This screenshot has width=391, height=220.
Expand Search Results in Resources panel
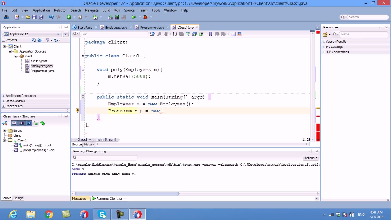pyautogui.click(x=324, y=42)
